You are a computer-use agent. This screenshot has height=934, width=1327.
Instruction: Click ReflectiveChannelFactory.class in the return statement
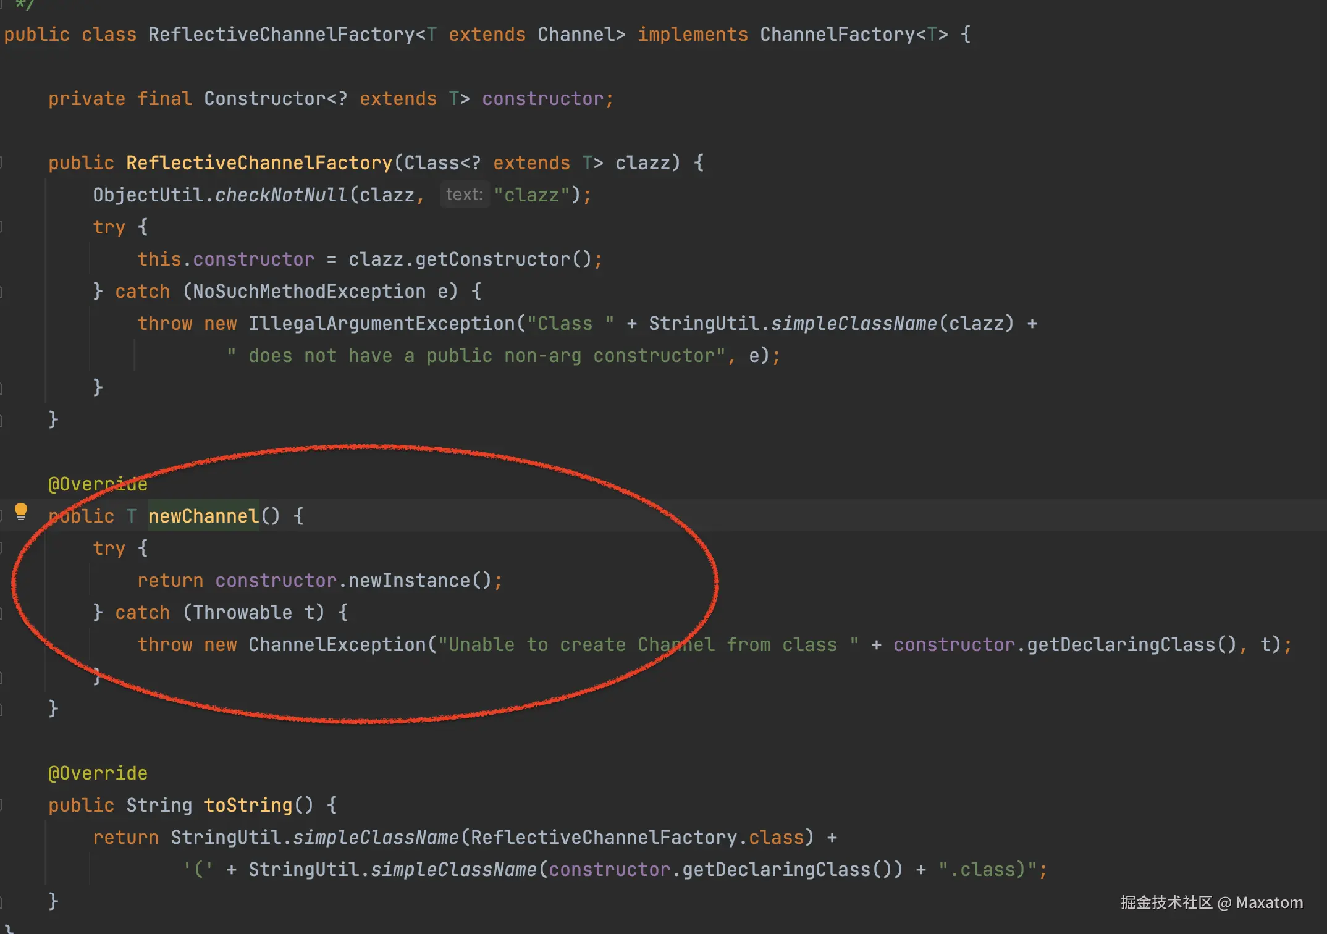636,838
